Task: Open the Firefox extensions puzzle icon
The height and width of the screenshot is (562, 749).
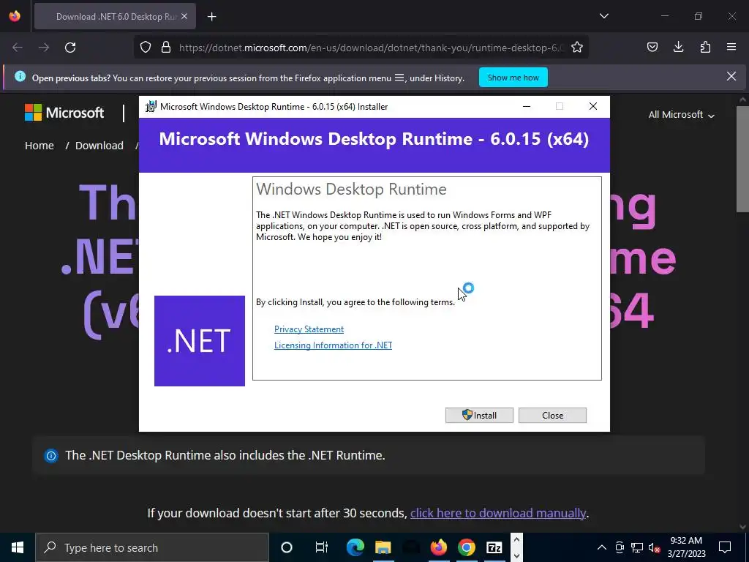Action: (x=705, y=47)
